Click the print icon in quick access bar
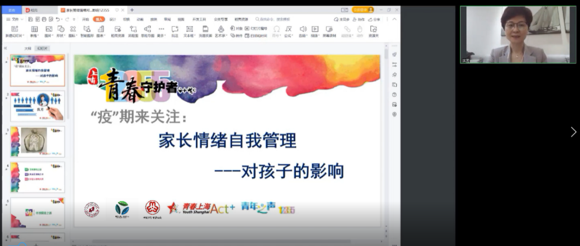This screenshot has height=246, width=580. point(44,19)
